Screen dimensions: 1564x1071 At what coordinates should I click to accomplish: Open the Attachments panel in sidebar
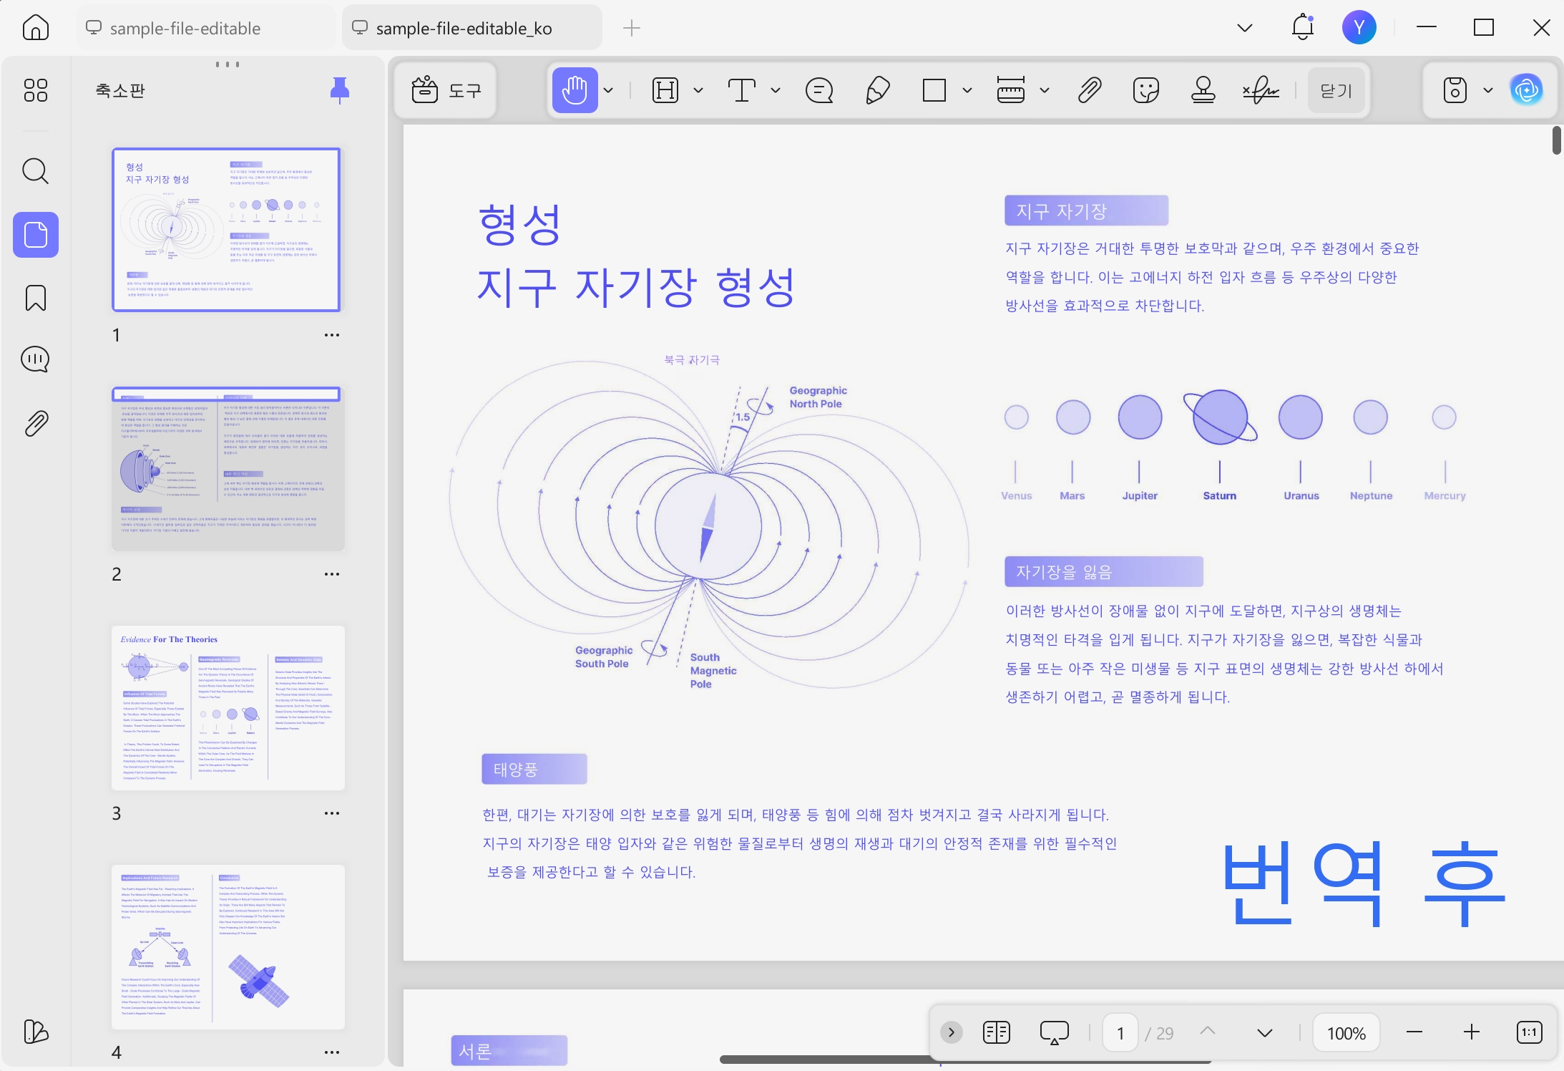coord(35,424)
